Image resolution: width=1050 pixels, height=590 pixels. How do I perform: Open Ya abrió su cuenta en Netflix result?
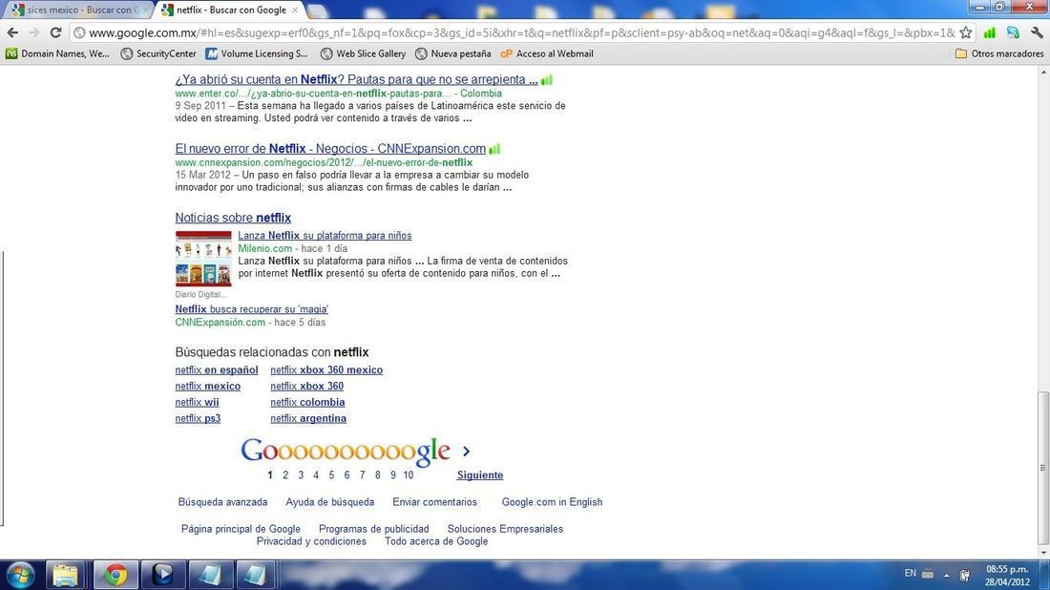pos(356,79)
